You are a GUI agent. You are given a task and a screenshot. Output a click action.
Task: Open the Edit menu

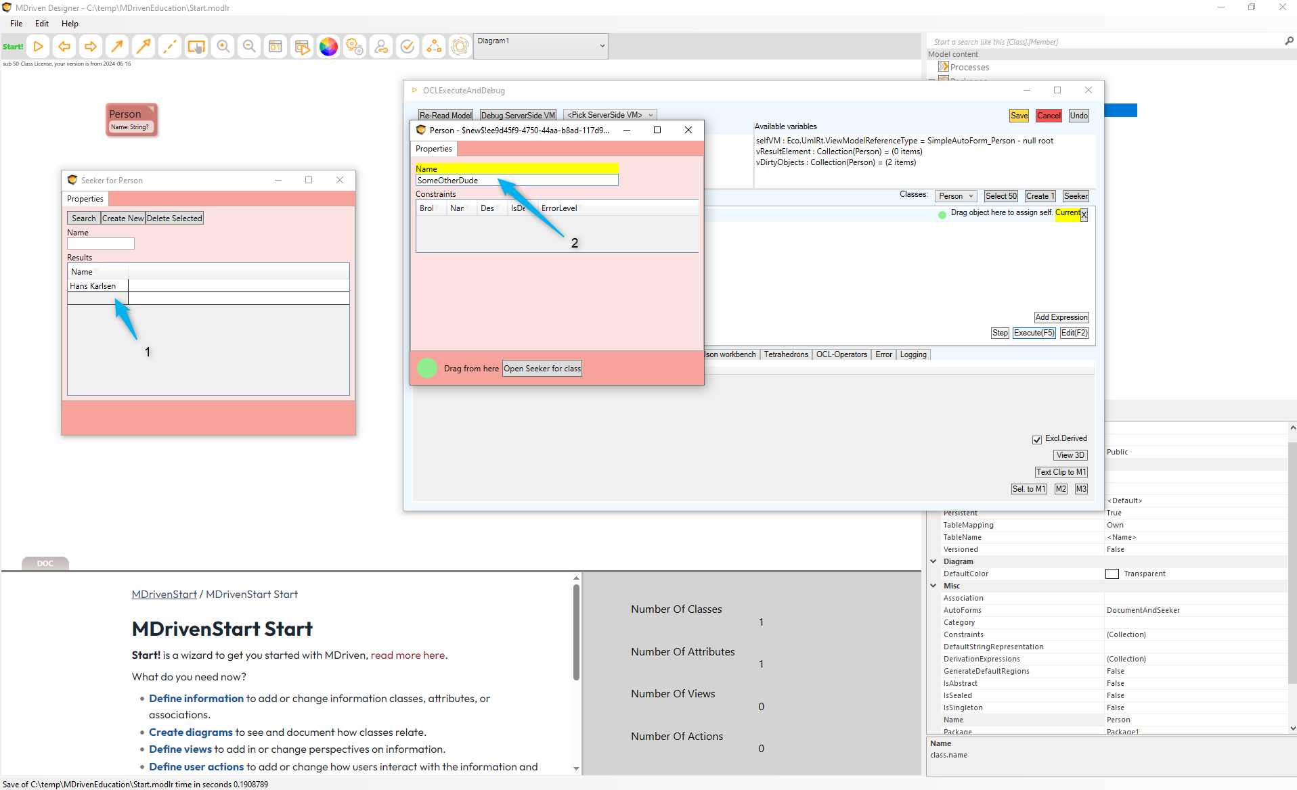(42, 24)
